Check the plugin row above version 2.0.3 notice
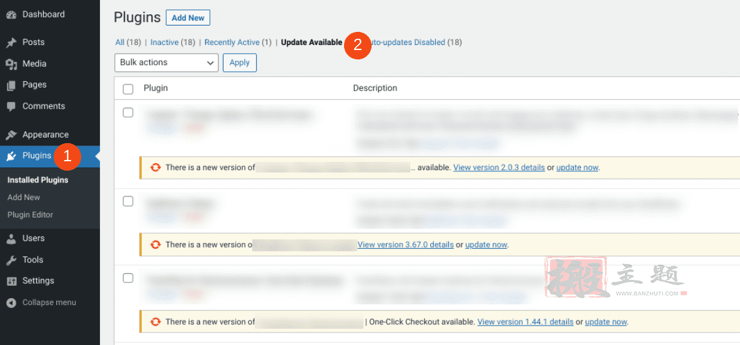This screenshot has width=740, height=345. (x=128, y=113)
